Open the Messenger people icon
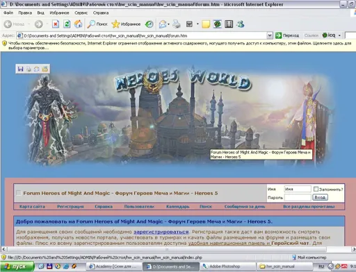Screen dimensions: 356x272 tap(241, 24)
